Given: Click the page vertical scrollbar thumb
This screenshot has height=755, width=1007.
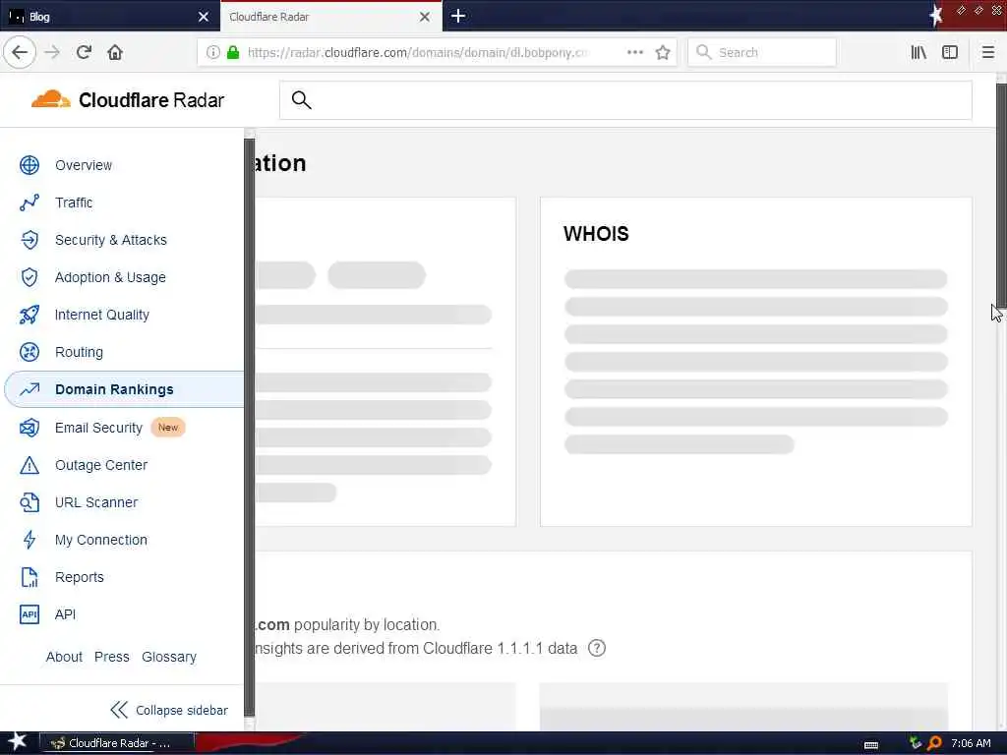Looking at the screenshot, I should point(1001,196).
